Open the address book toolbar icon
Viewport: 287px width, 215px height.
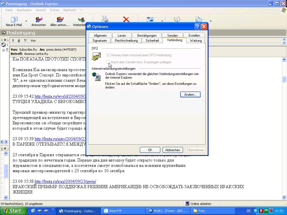coord(177,19)
